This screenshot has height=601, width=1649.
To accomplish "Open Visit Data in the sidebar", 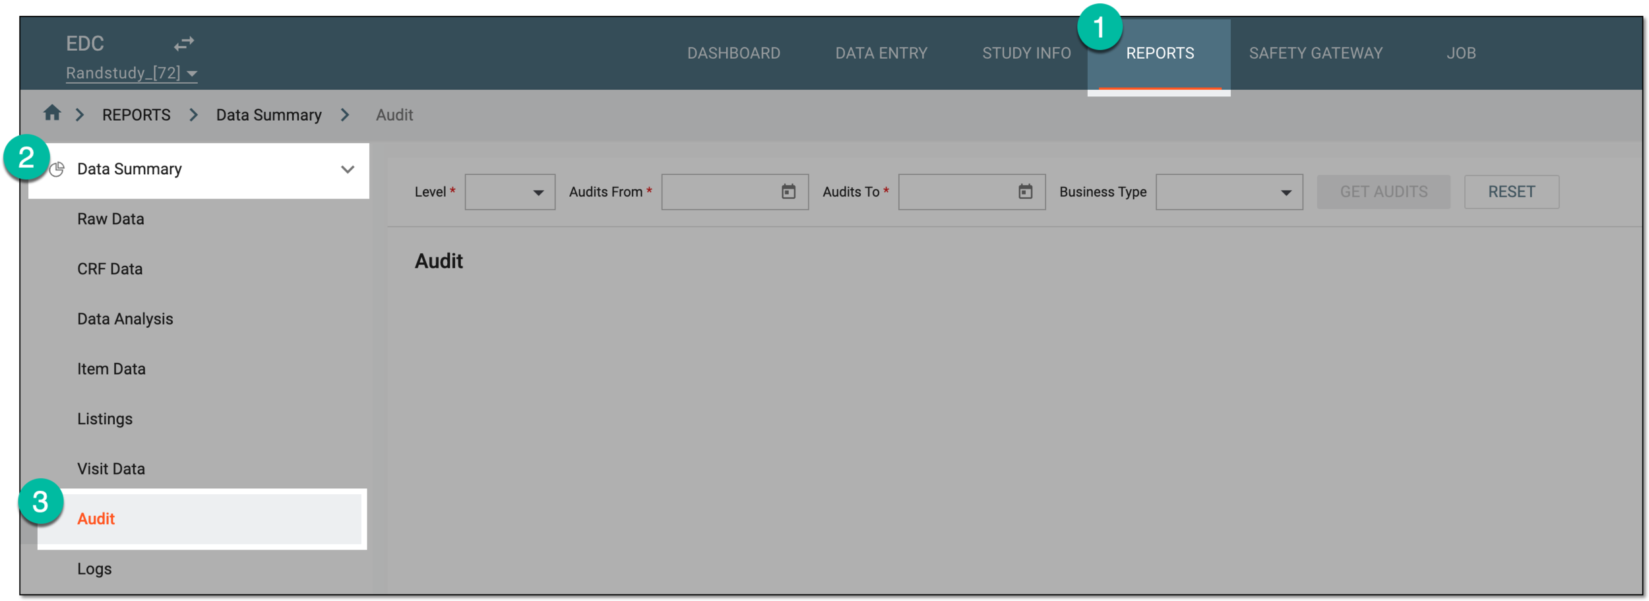I will [111, 469].
